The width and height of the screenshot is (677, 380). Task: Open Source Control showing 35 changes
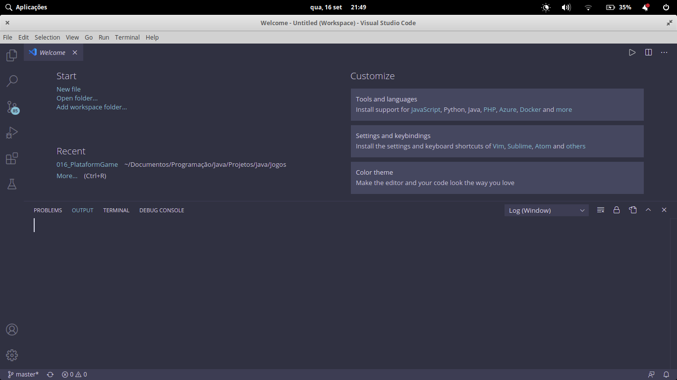coord(11,106)
